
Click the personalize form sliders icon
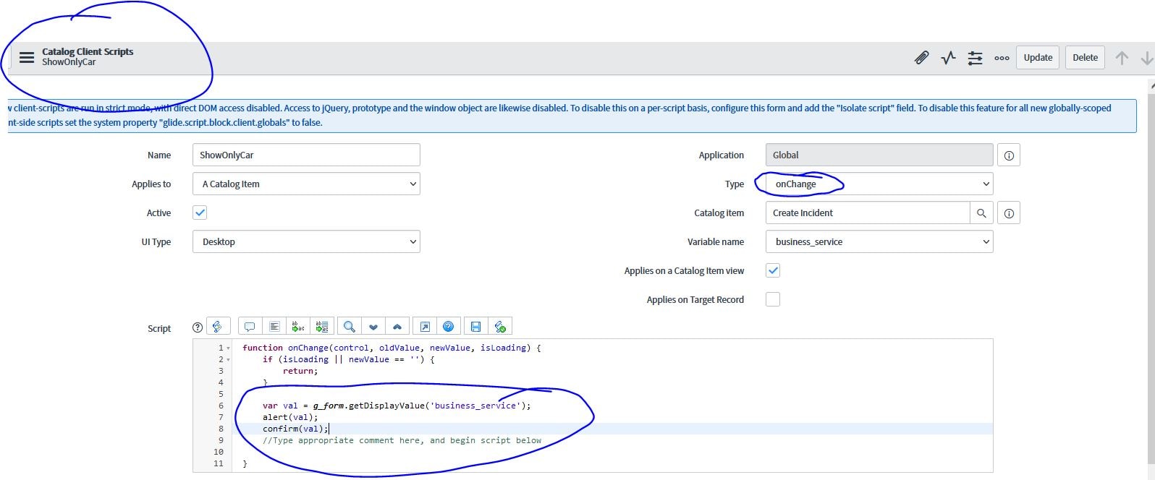pyautogui.click(x=975, y=58)
